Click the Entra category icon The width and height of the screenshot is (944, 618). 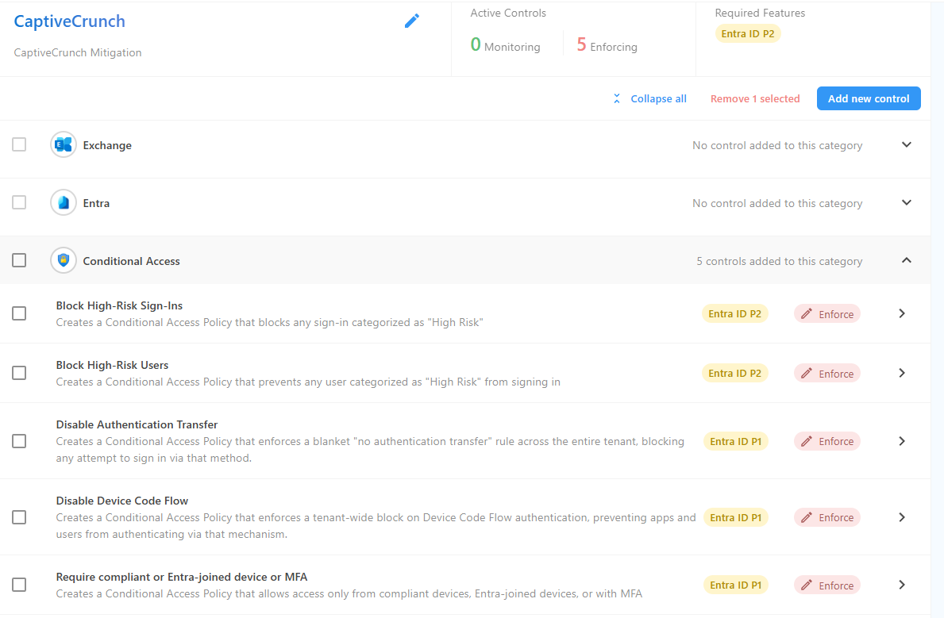(64, 202)
